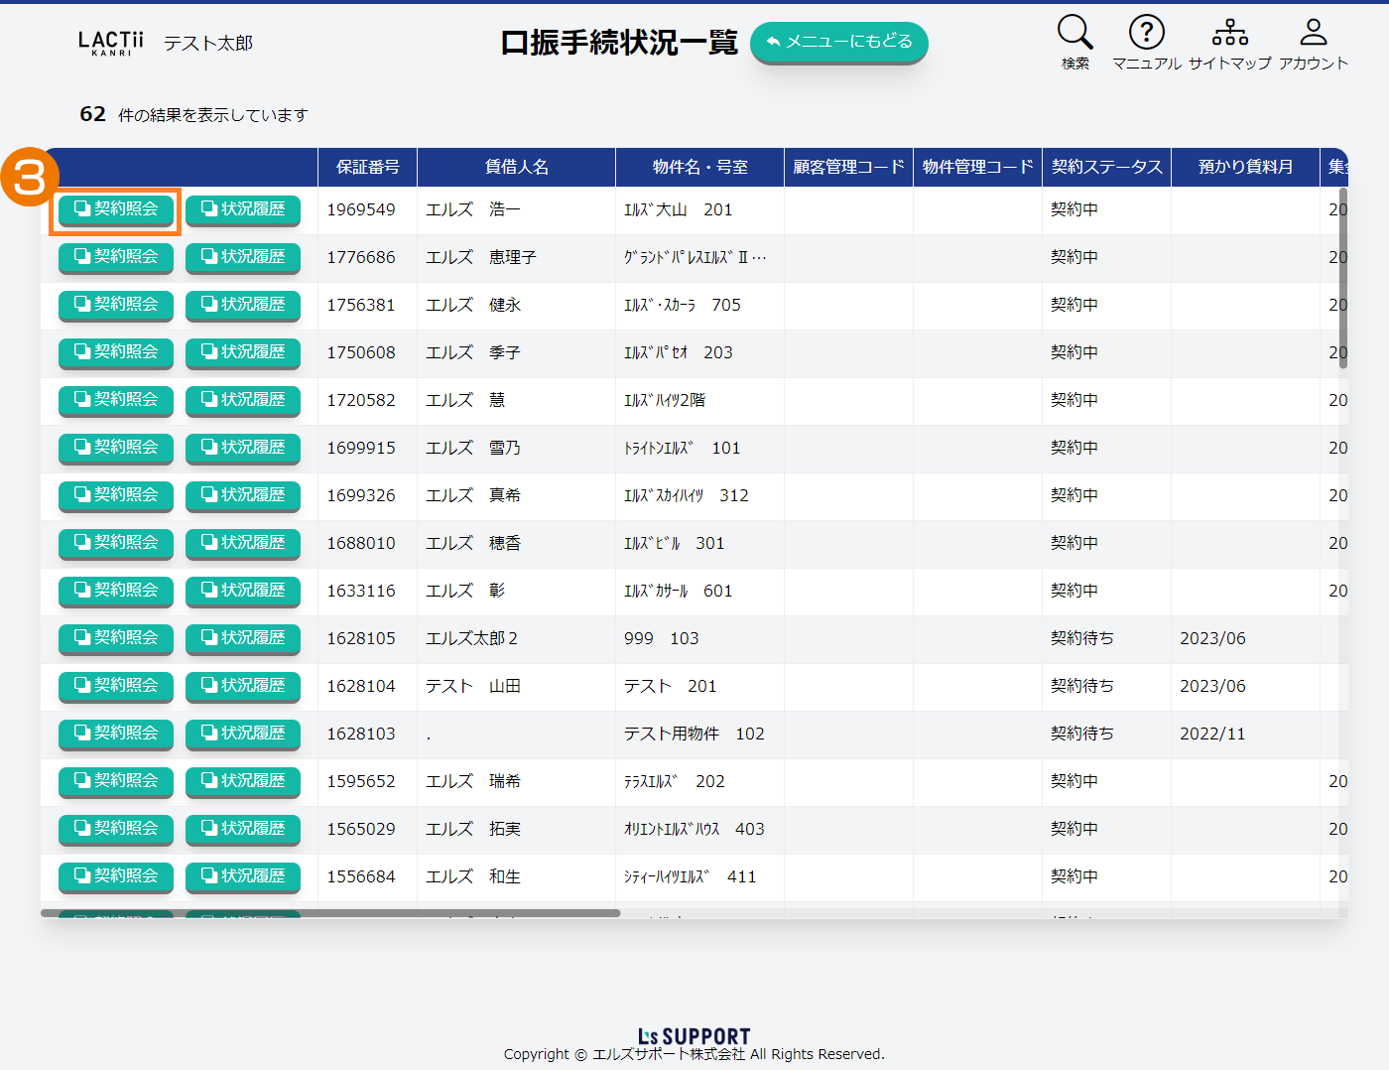Click the table's vertical scrollbar
The image size is (1389, 1070).
point(1343,278)
